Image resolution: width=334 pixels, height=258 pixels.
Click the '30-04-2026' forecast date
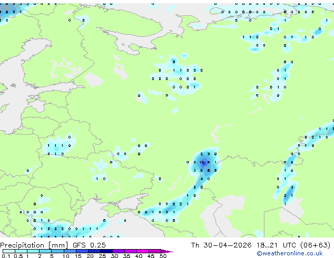coord(227,245)
